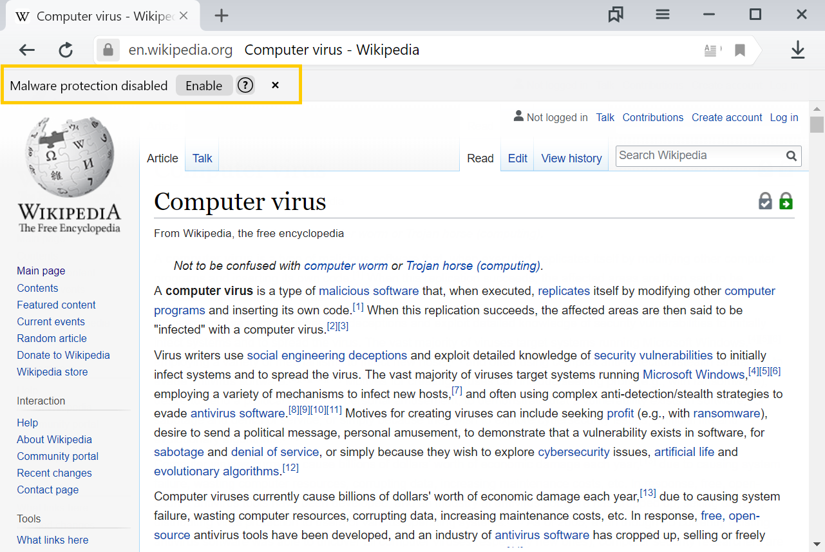The width and height of the screenshot is (825, 552).
Task: Follow the cybersecurity link
Action: tap(574, 452)
